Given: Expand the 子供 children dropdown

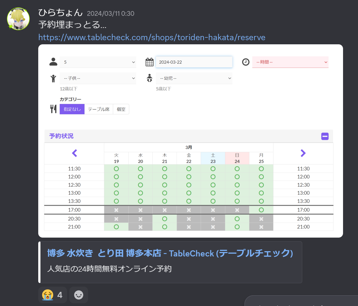Looking at the screenshot, I should [98, 78].
